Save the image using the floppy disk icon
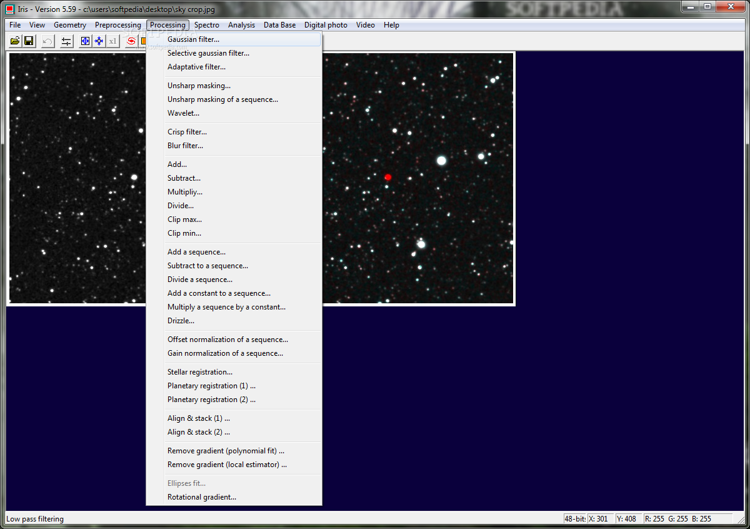750x529 pixels. 29,41
